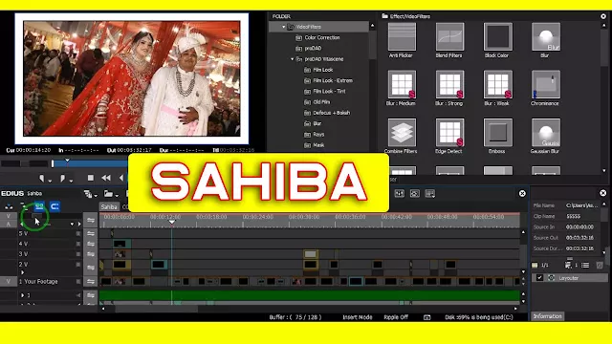Expand the 2 V track mixer arrow

click(x=23, y=272)
